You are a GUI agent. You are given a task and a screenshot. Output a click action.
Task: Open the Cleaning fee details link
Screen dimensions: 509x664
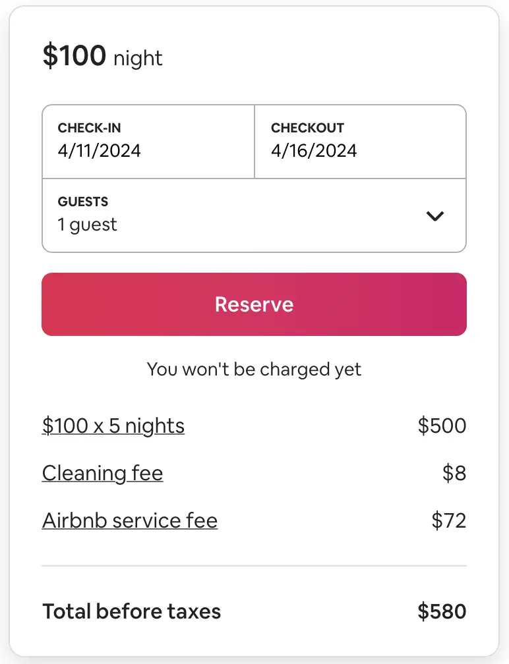click(102, 473)
